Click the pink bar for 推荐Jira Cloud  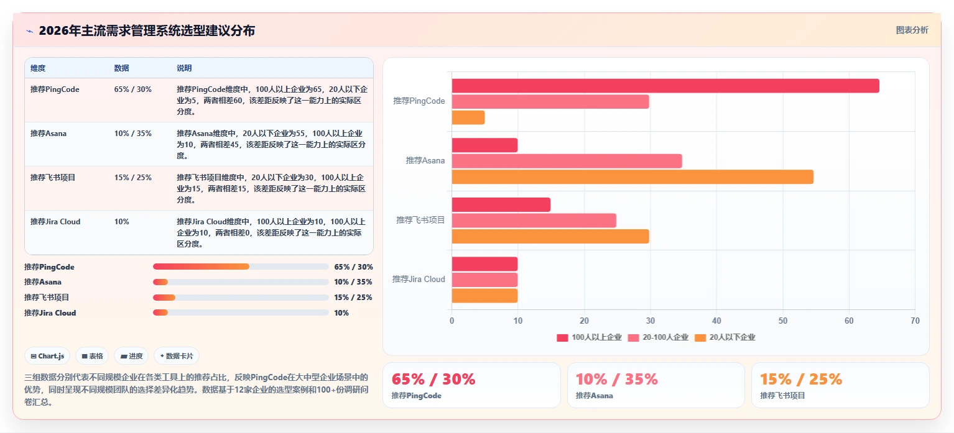click(484, 280)
